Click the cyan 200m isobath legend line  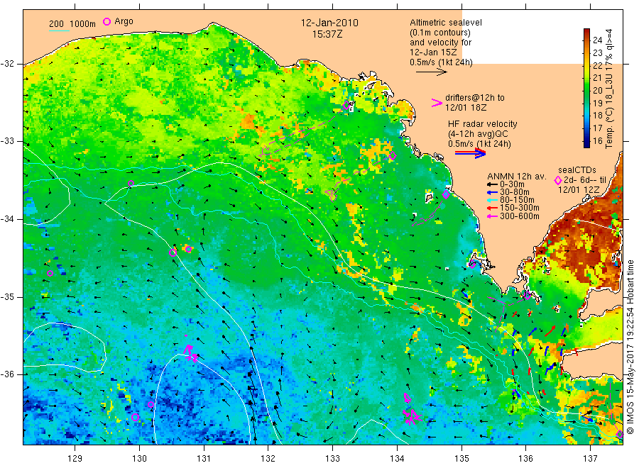[60, 30]
